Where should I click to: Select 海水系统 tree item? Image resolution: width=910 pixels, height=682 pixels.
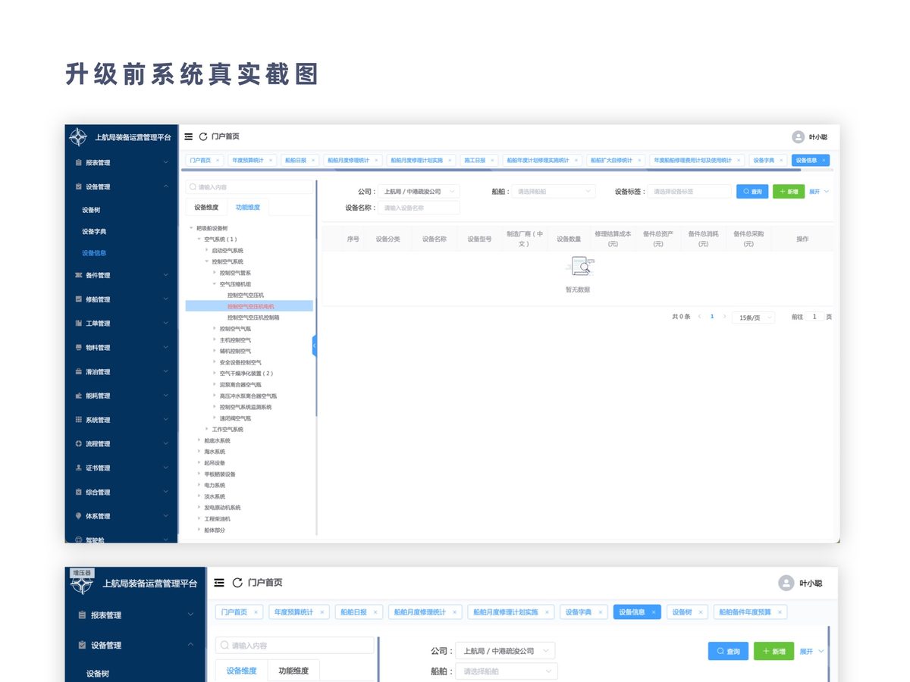tap(215, 452)
